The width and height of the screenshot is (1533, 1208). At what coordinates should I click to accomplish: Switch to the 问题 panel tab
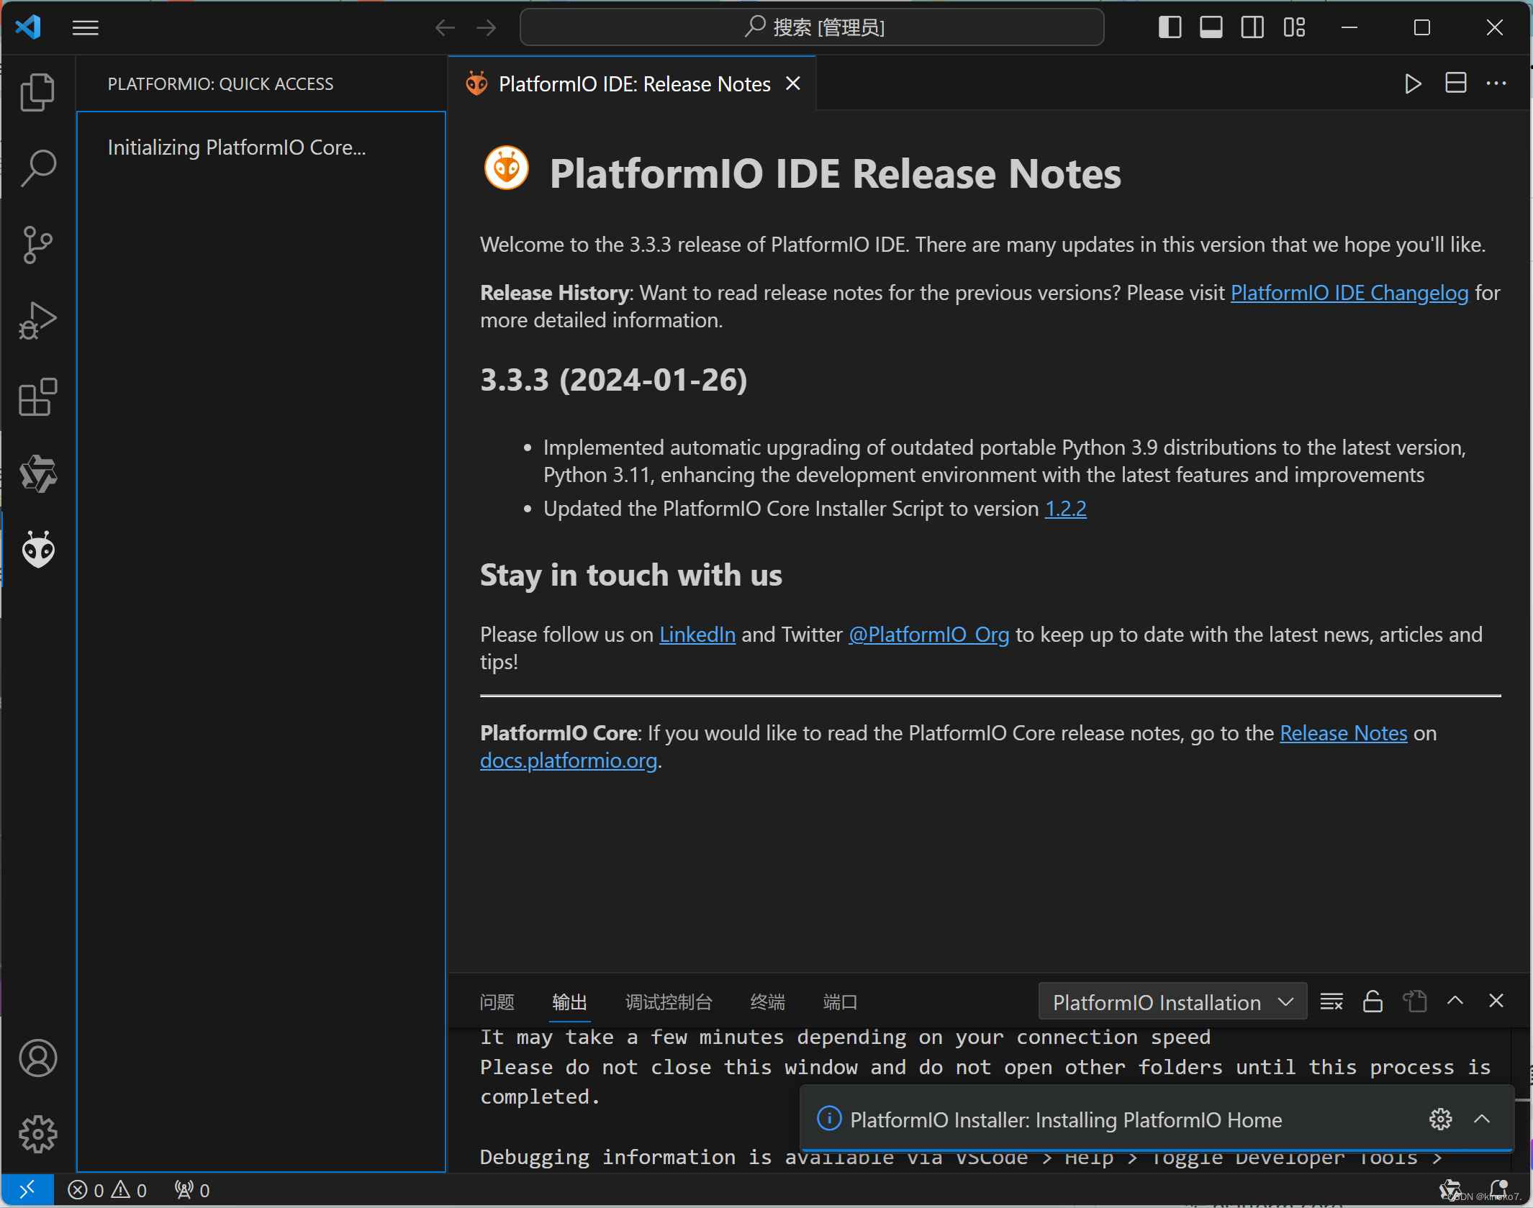(x=497, y=1002)
